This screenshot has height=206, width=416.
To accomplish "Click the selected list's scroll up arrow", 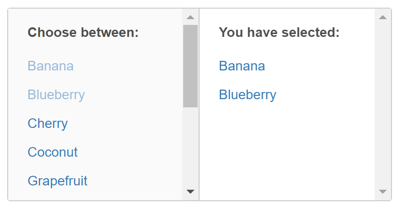I will tap(383, 17).
